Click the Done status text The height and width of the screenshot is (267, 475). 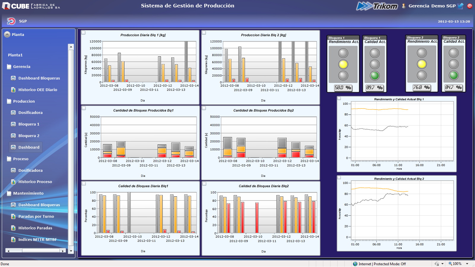click(x=5, y=264)
